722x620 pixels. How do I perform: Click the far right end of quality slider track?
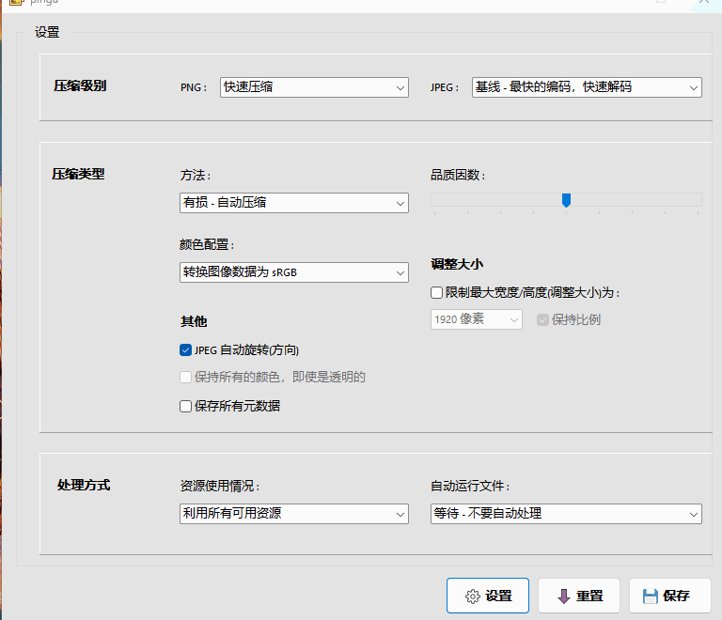[698, 199]
